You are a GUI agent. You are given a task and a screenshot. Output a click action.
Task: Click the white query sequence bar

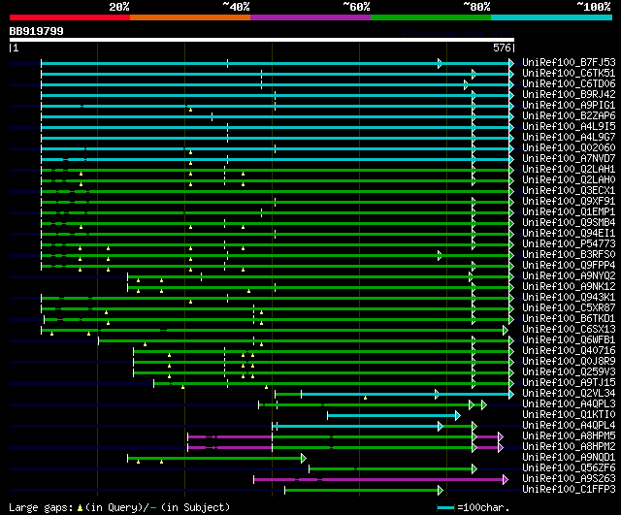262,40
